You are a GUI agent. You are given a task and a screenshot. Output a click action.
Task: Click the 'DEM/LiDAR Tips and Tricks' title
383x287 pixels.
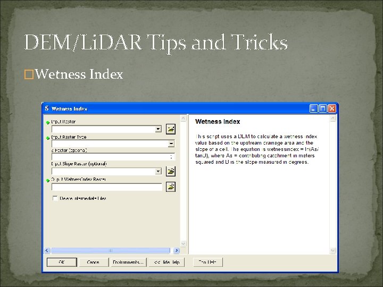pyautogui.click(x=156, y=43)
